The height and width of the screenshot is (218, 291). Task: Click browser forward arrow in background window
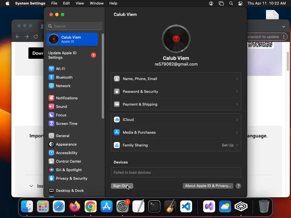click(x=27, y=37)
